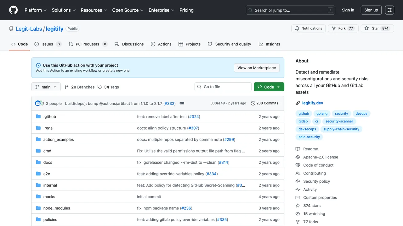Open the green Code dropdown button
This screenshot has width=403, height=226.
click(x=269, y=87)
